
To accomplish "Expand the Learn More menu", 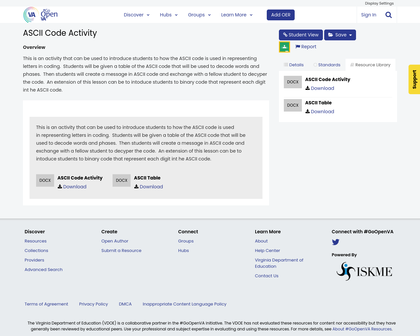I will tap(236, 14).
